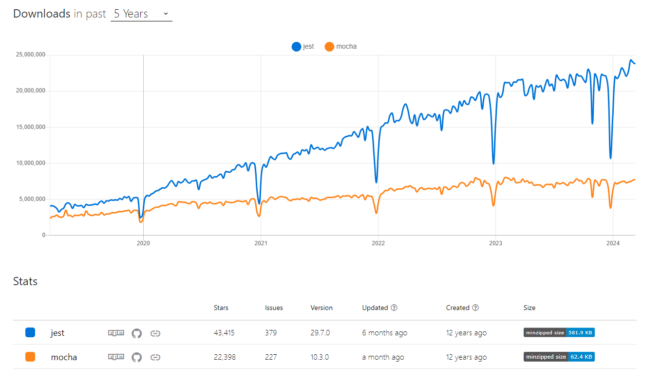Click the 2023 label on the x-axis
Screen dimensions: 662x383
coord(495,243)
